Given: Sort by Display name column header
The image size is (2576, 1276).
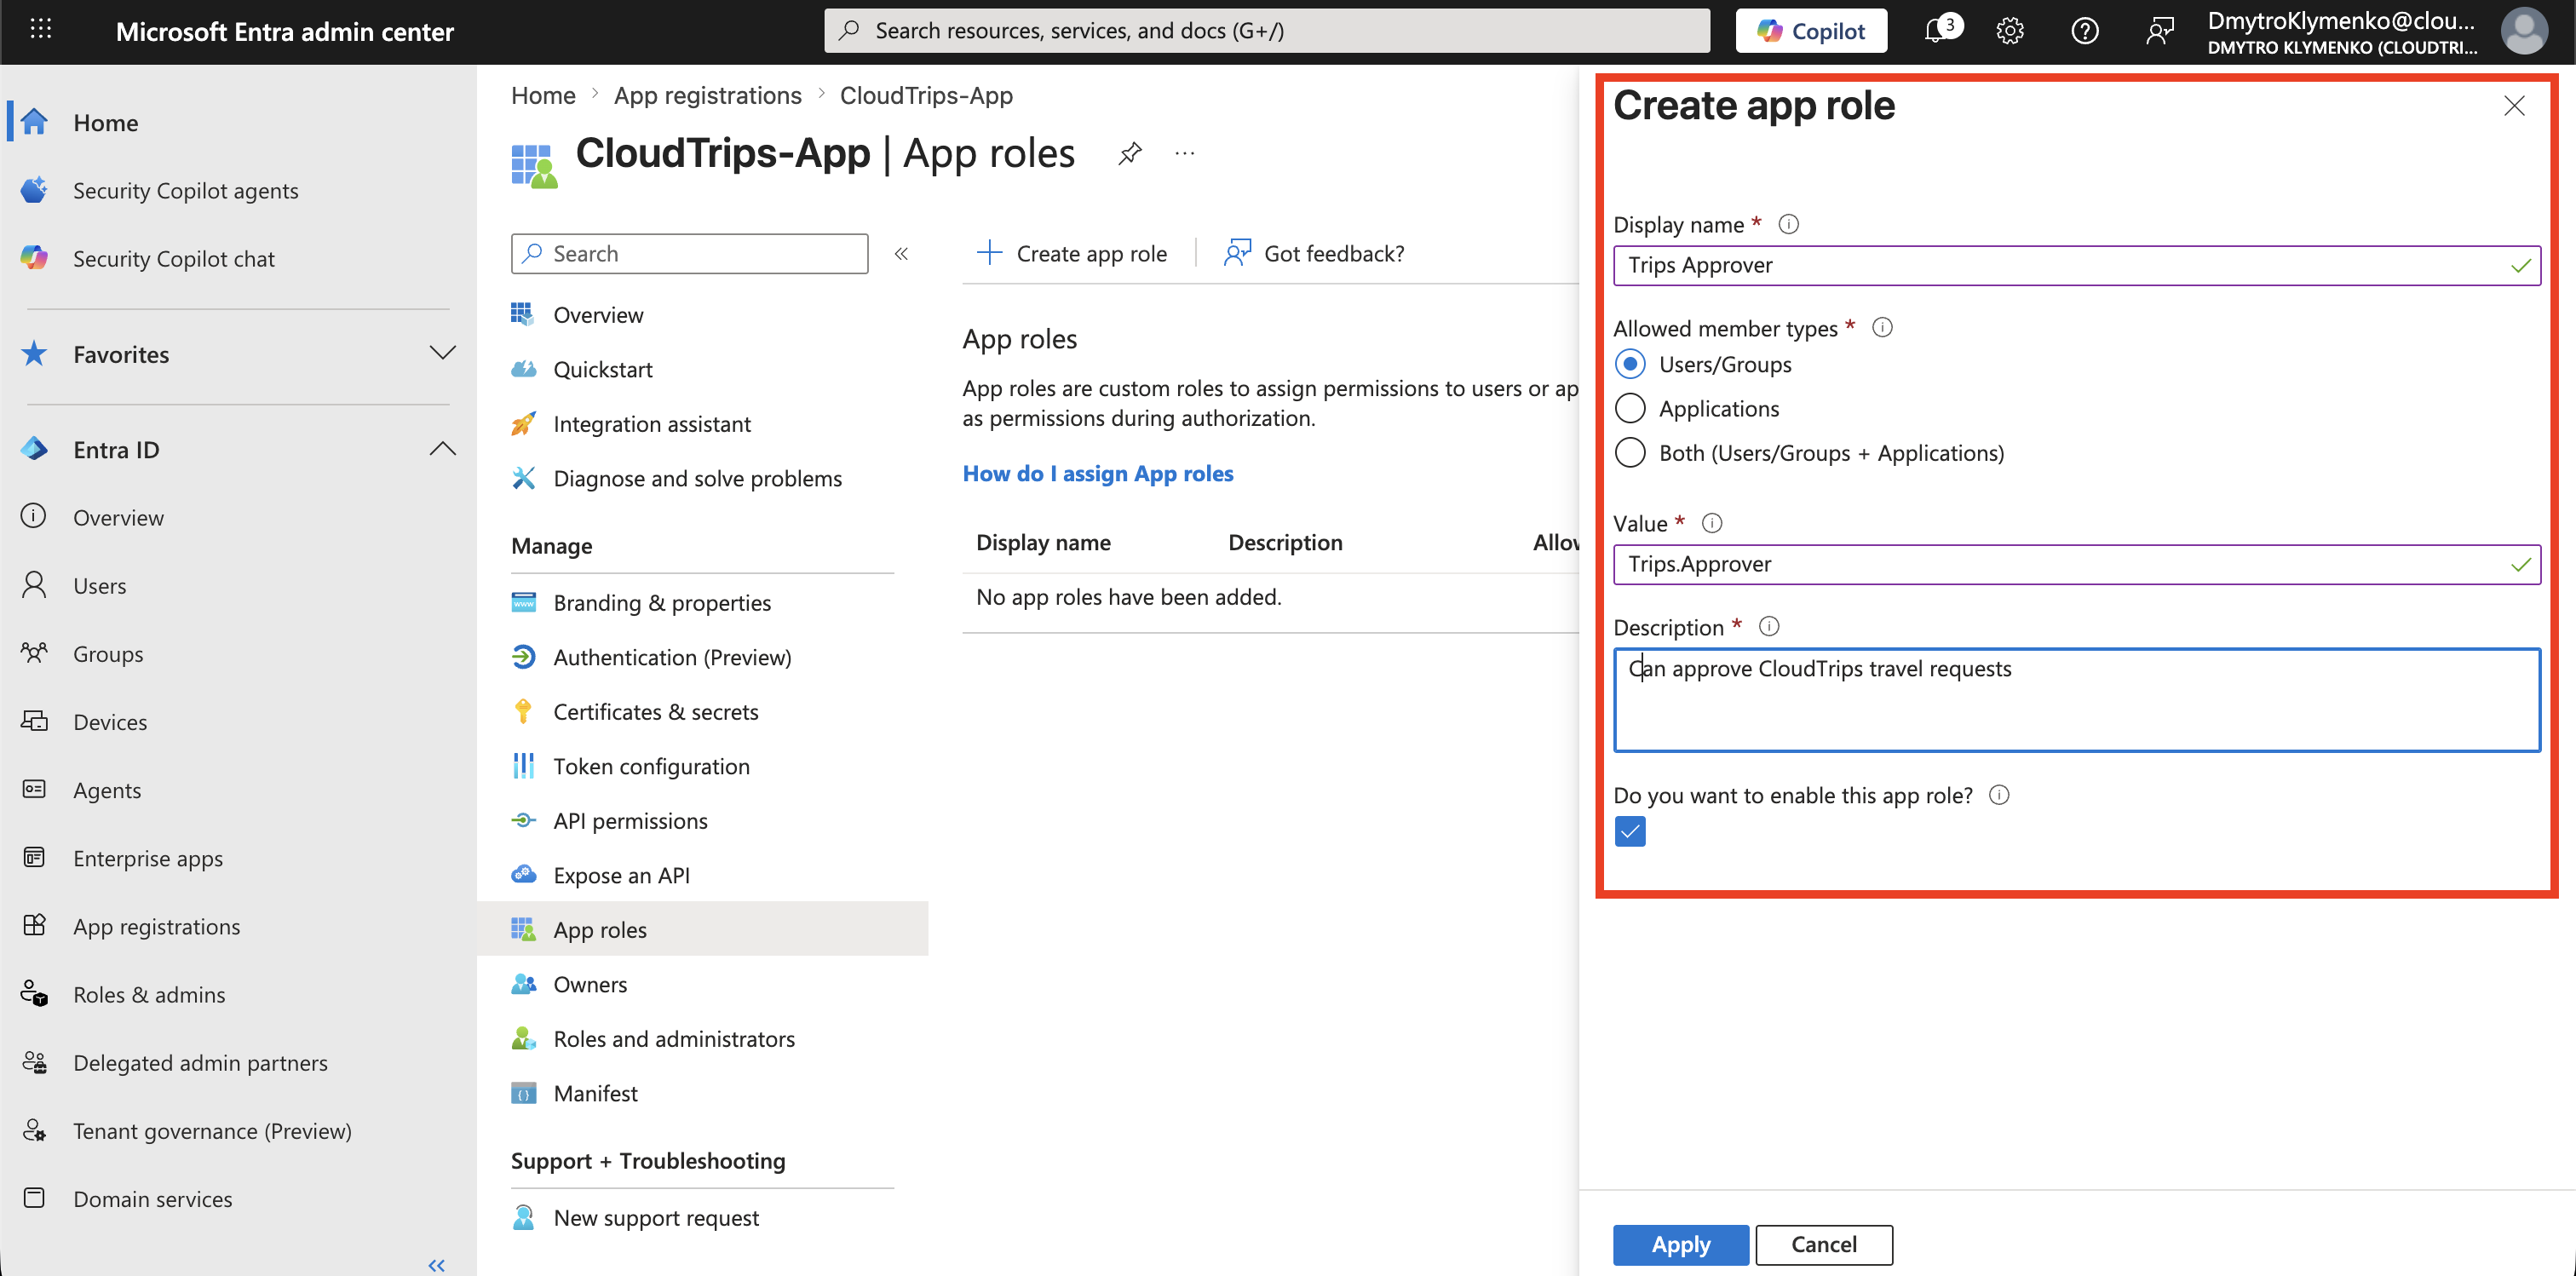Looking at the screenshot, I should [1043, 542].
